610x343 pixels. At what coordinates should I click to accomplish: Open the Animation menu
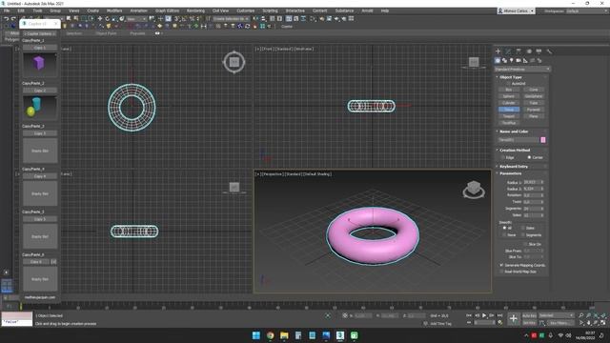[138, 10]
